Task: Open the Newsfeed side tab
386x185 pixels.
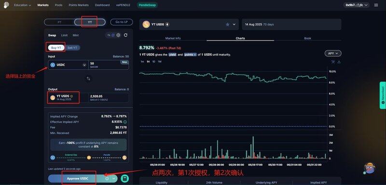Action: point(383,95)
